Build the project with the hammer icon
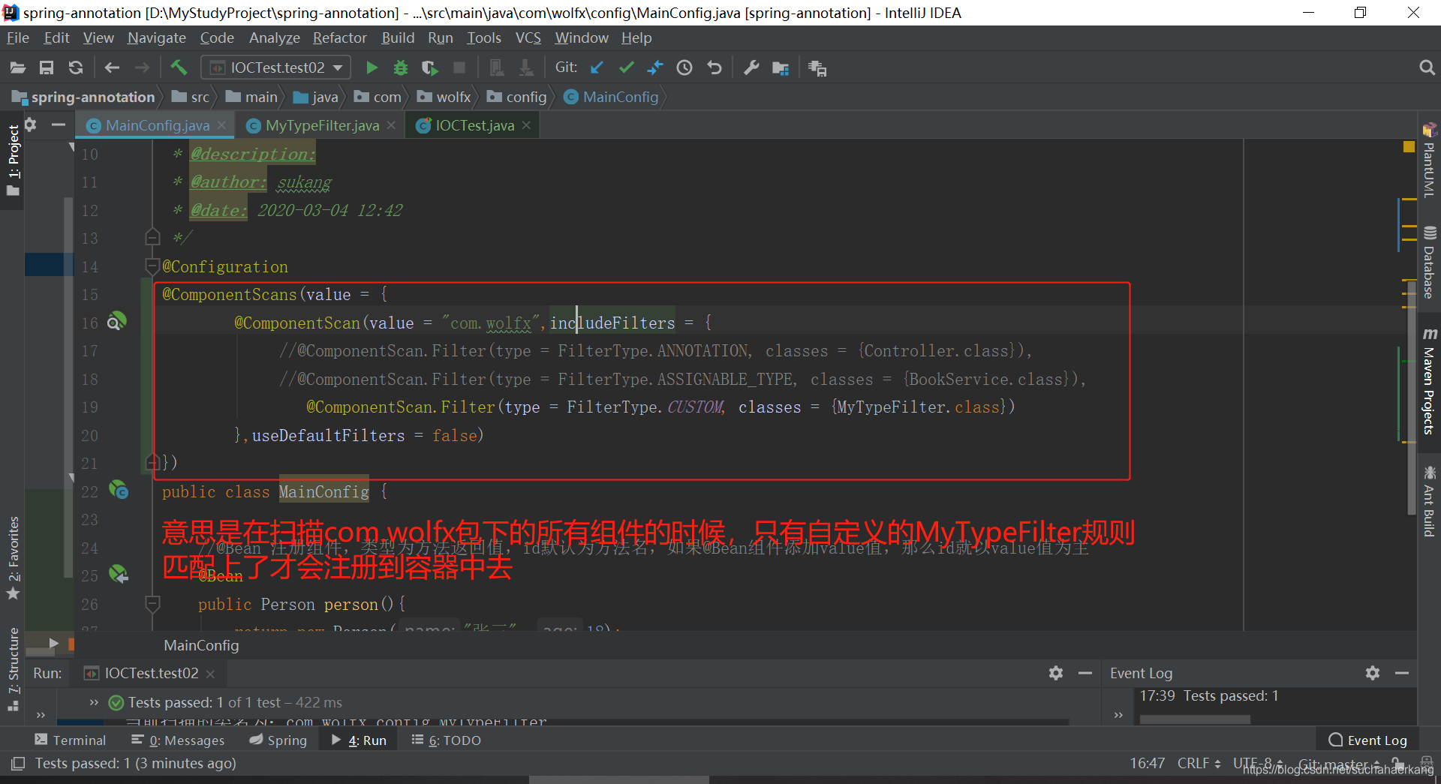The width and height of the screenshot is (1441, 784). [x=179, y=68]
